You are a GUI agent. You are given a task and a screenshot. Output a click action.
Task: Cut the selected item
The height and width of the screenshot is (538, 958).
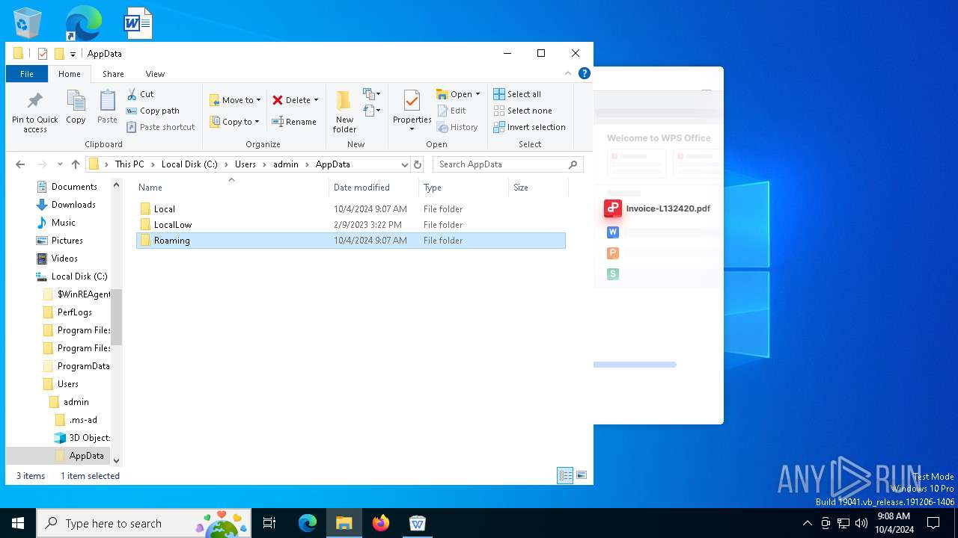pyautogui.click(x=140, y=94)
